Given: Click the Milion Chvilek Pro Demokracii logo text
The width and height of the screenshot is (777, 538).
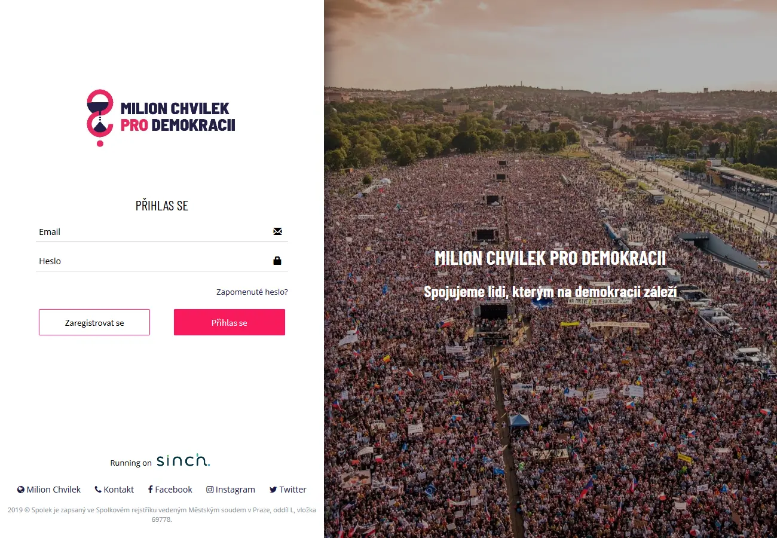Looking at the screenshot, I should tap(178, 117).
